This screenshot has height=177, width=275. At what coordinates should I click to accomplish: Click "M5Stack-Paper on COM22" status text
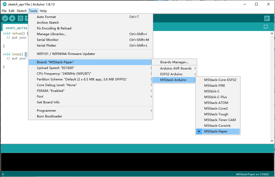252,174
